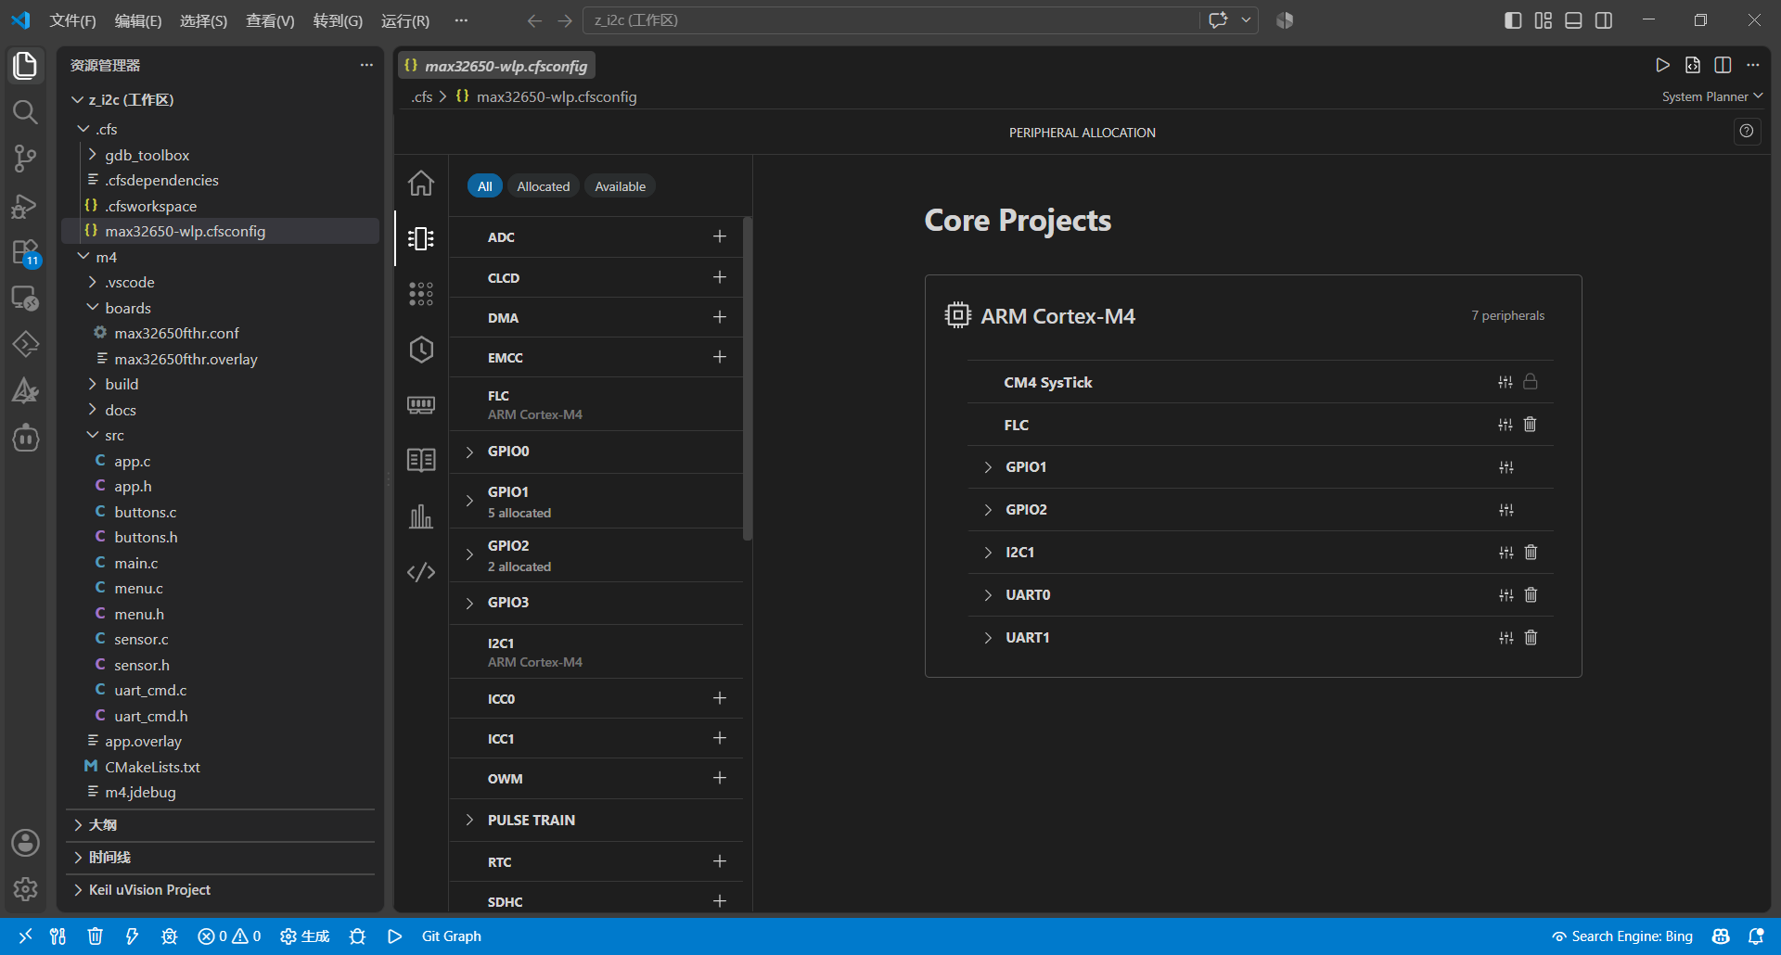Expand I2C1 in Core Projects card
1781x955 pixels.
click(988, 553)
